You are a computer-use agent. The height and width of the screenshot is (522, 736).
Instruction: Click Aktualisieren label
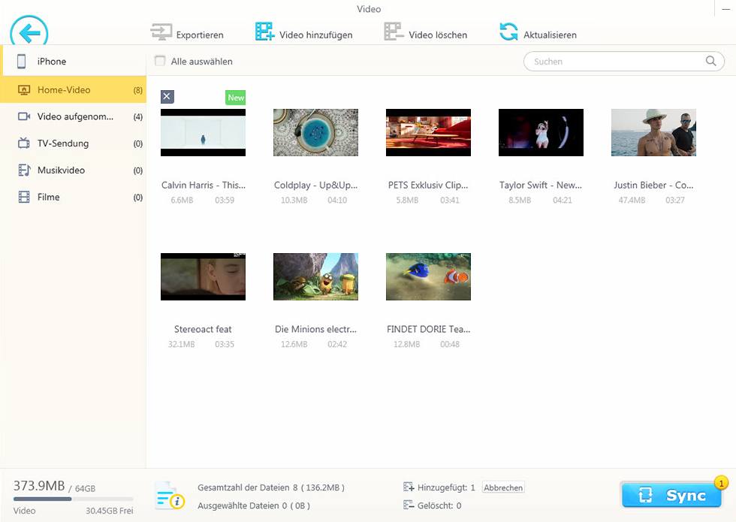pyautogui.click(x=550, y=35)
